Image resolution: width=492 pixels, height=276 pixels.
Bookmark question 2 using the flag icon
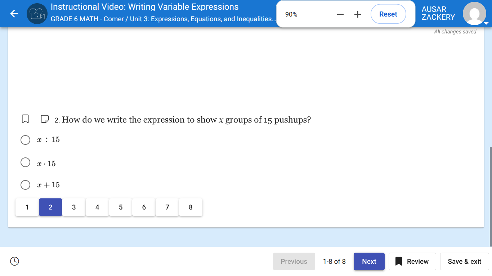25,119
